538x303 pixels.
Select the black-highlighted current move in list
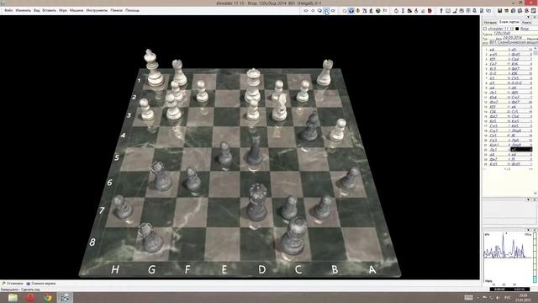[x=521, y=150]
